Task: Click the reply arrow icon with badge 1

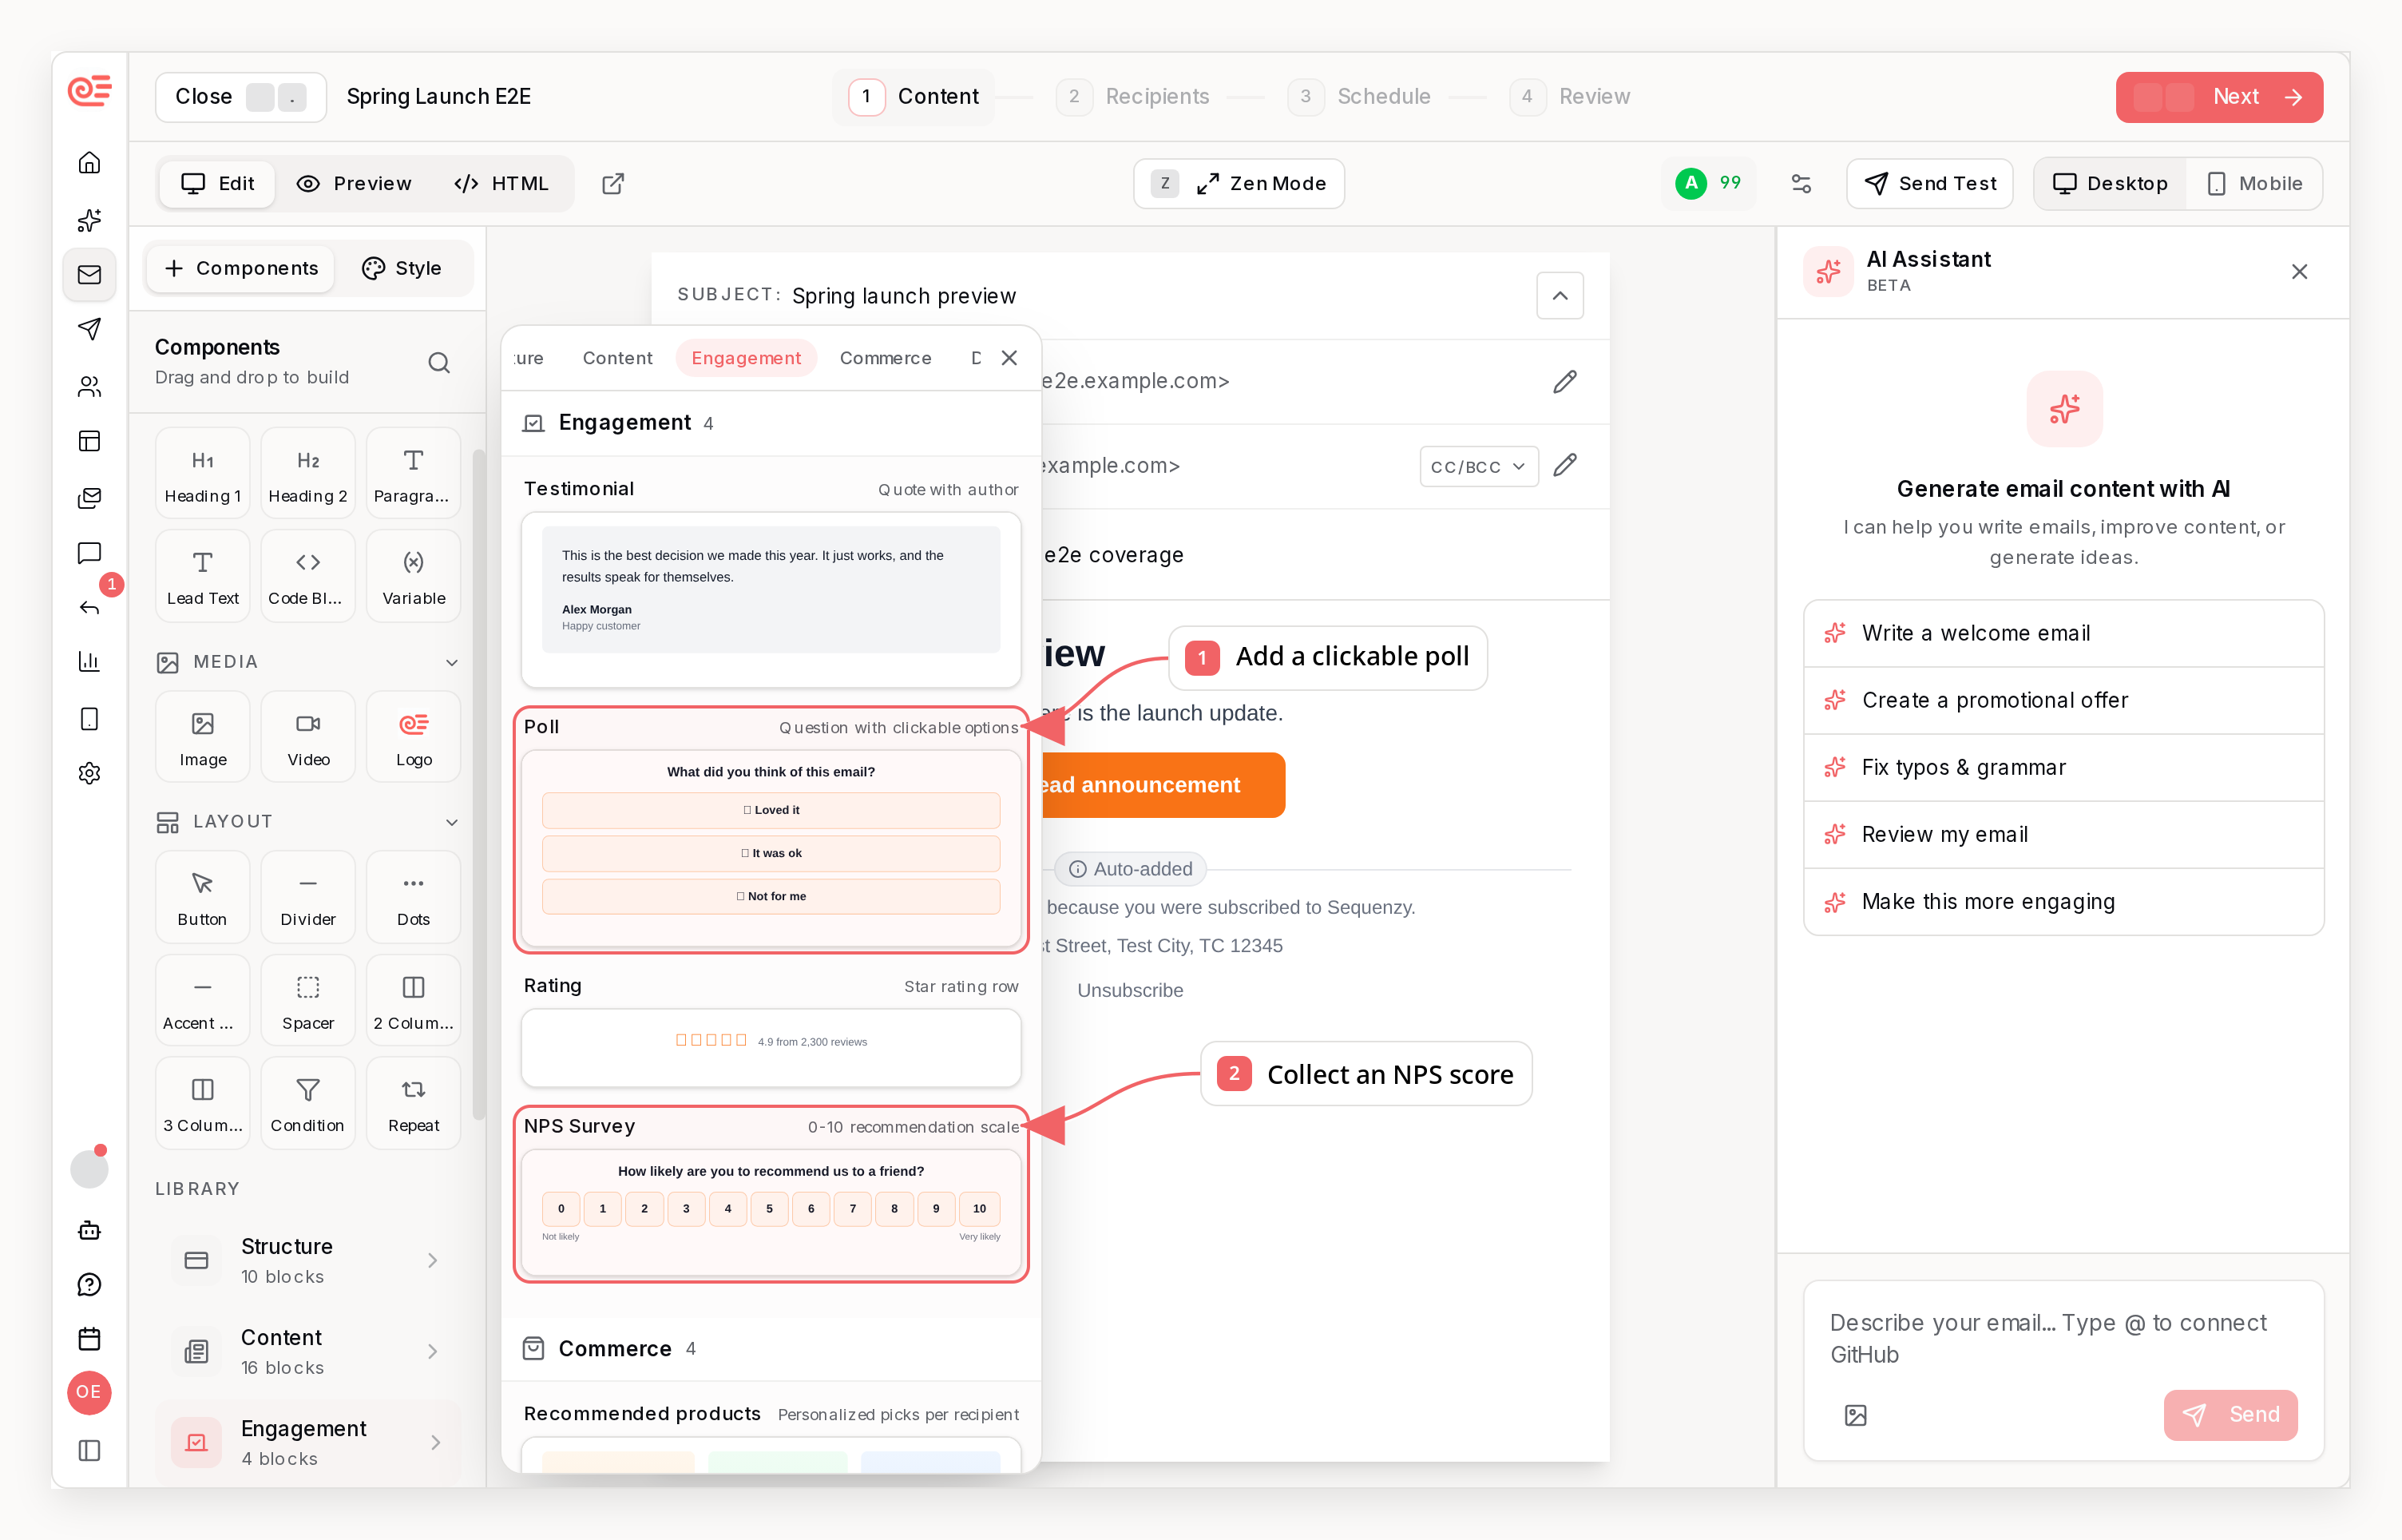Action: 89,607
